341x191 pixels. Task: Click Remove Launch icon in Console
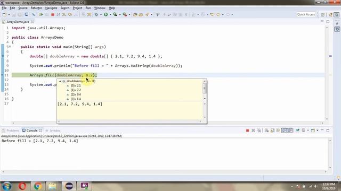(x=253, y=131)
